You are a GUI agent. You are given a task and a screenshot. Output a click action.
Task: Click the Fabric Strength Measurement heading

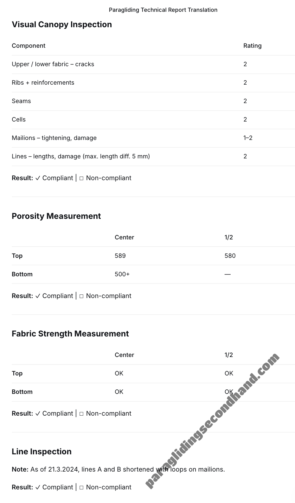coord(70,334)
